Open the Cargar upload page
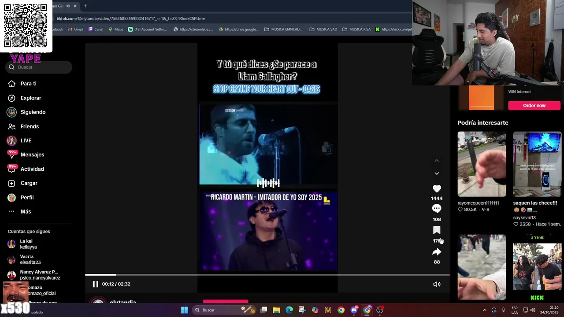 29,183
